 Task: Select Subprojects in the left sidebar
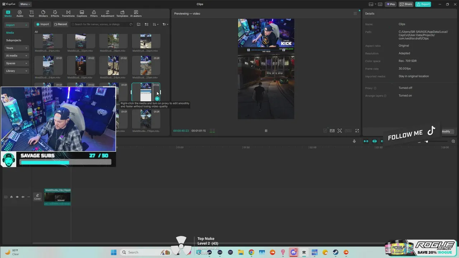pos(14,40)
